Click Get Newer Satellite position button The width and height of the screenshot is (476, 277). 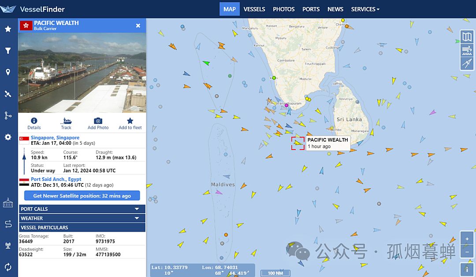pyautogui.click(x=82, y=196)
